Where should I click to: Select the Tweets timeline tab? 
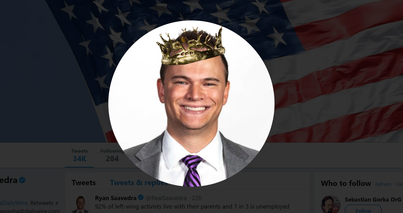[84, 183]
